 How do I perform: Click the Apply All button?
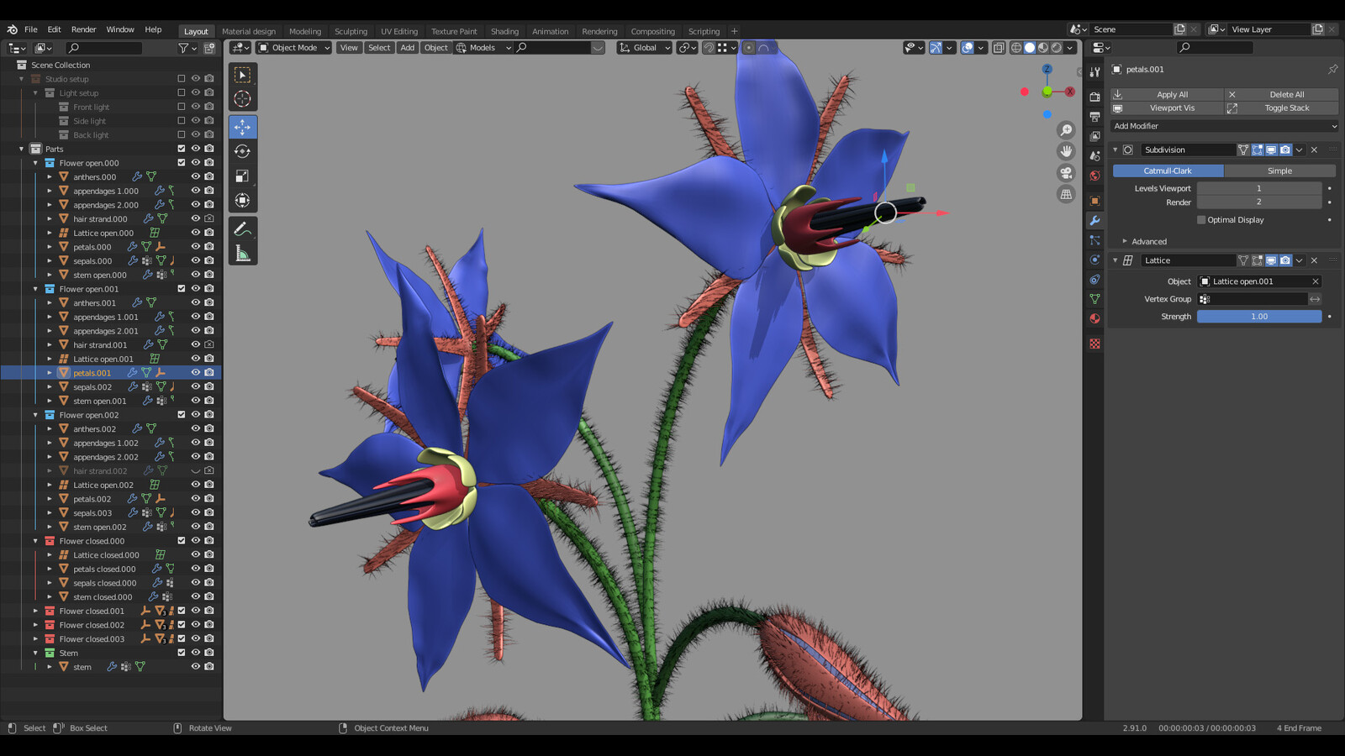click(1167, 95)
